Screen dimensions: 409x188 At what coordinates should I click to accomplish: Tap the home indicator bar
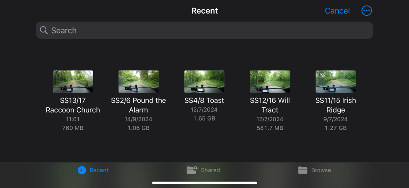204,183
